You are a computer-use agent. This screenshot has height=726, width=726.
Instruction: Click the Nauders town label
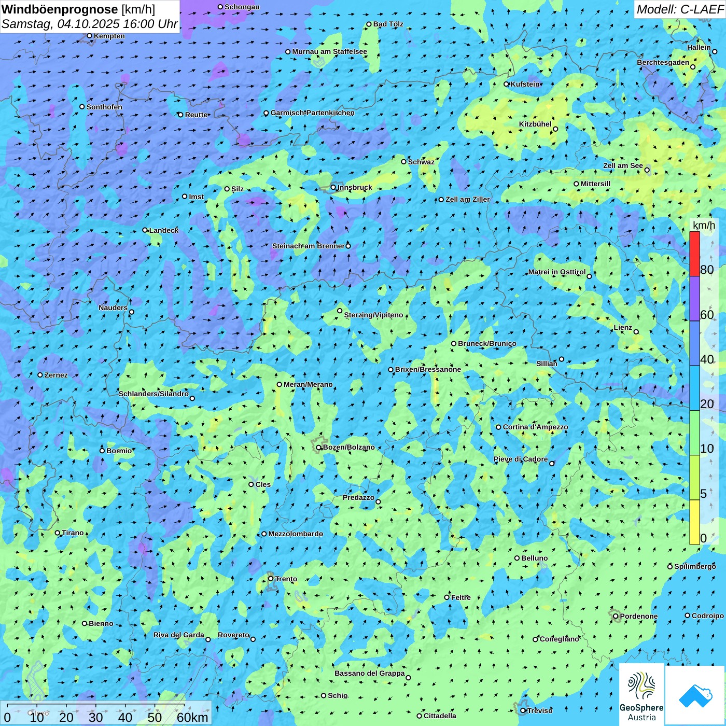(113, 308)
